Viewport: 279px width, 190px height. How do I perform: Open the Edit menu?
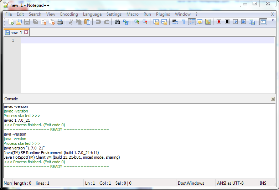[20, 14]
